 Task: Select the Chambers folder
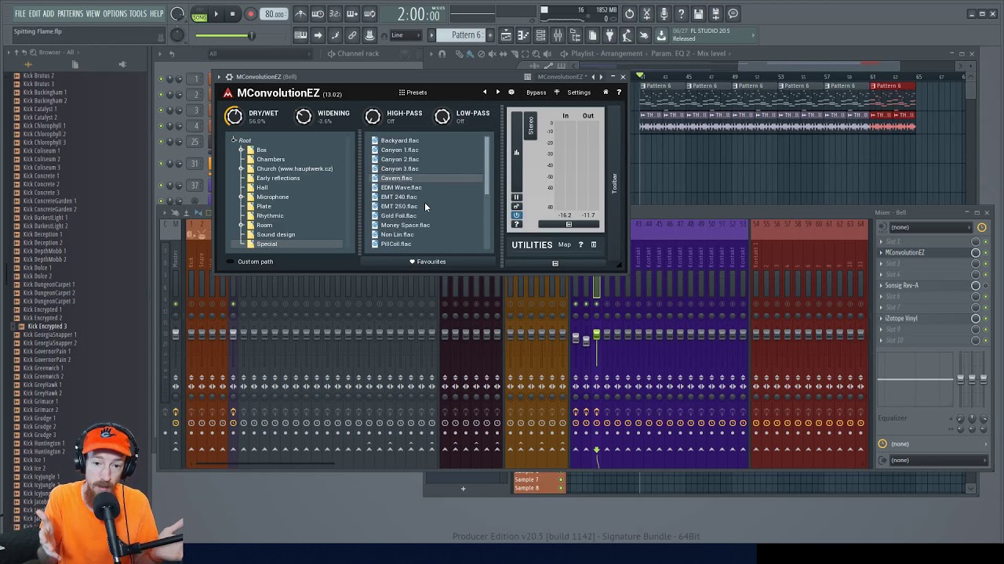[x=271, y=159]
